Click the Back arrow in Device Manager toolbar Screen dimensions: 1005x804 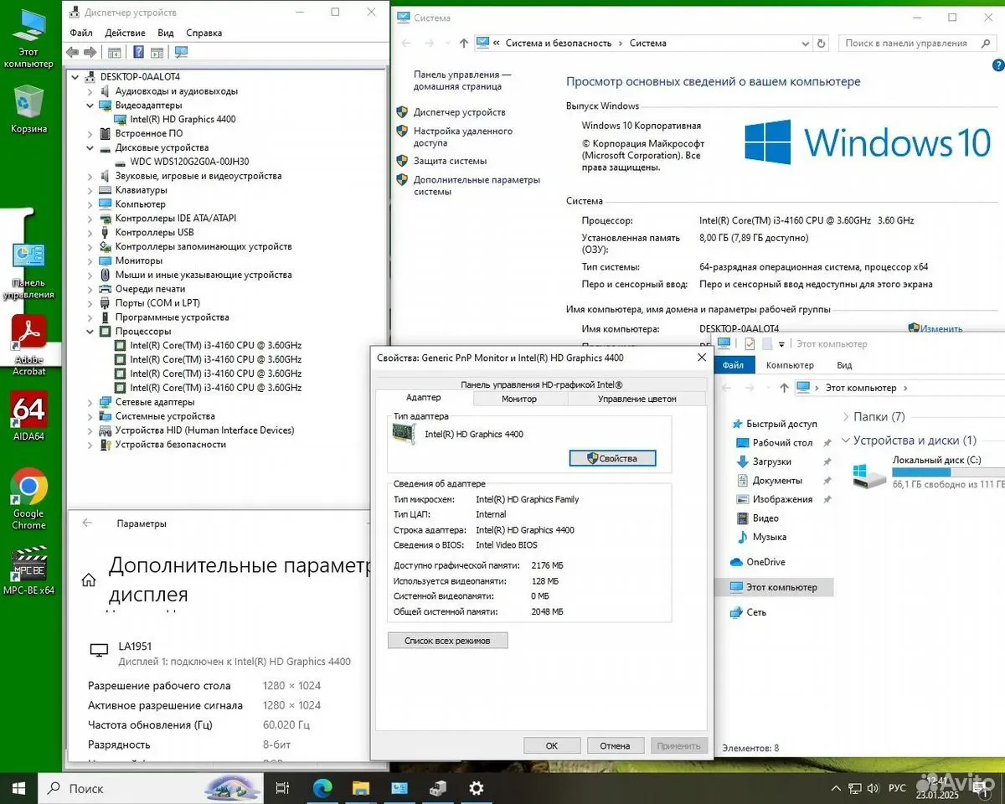click(73, 52)
